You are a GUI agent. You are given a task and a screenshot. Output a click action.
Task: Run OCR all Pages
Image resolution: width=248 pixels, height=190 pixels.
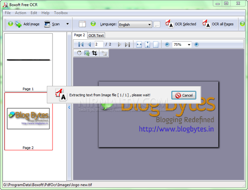pyautogui.click(x=218, y=24)
